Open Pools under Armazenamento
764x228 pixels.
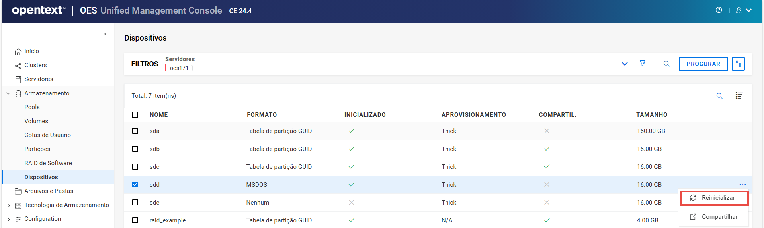[32, 107]
